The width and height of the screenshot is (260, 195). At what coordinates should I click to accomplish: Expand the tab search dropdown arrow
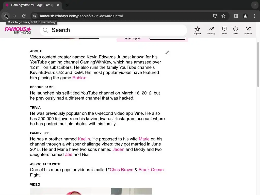click(x=255, y=5)
